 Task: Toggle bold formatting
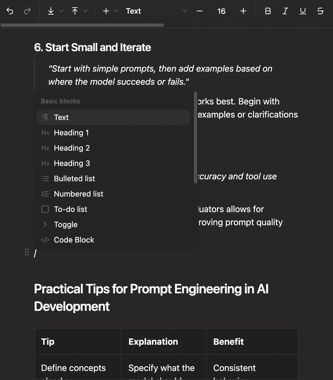pos(268,11)
